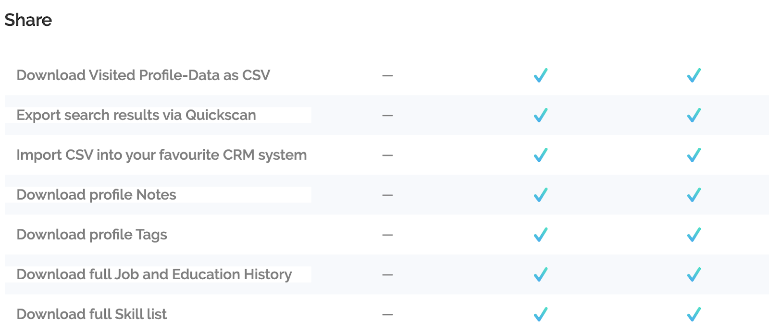The image size is (769, 333).
Task: Click the dash in Download Visited Profile-Data row
Action: click(387, 75)
